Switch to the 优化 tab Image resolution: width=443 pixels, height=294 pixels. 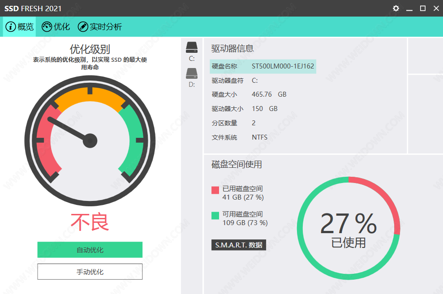point(61,27)
